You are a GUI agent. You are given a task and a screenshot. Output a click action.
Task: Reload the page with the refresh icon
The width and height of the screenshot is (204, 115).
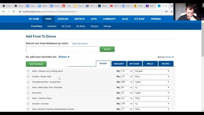coord(14,11)
